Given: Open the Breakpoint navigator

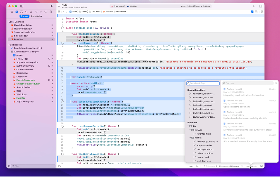Looking at the screenshot, I should pos(46,12).
